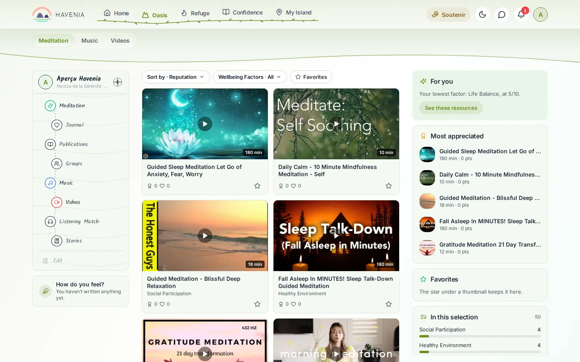Go to the Home nav item

(x=116, y=13)
